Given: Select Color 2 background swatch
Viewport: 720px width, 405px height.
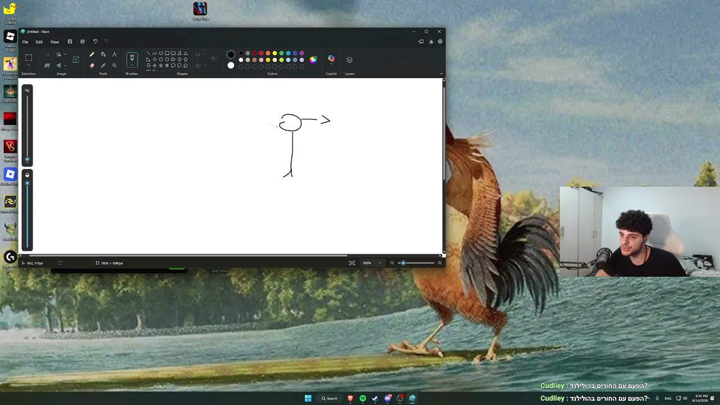Looking at the screenshot, I should 231,65.
